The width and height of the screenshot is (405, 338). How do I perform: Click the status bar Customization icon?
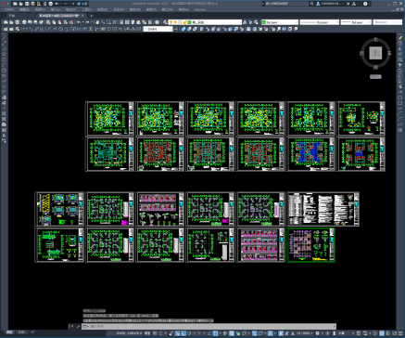point(400,333)
